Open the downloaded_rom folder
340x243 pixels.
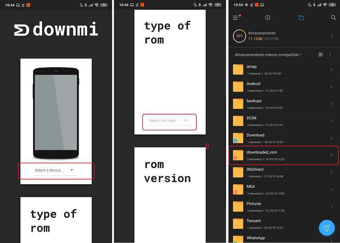click(284, 155)
